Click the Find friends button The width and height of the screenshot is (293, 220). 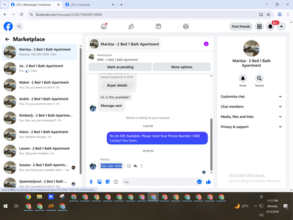point(241,26)
